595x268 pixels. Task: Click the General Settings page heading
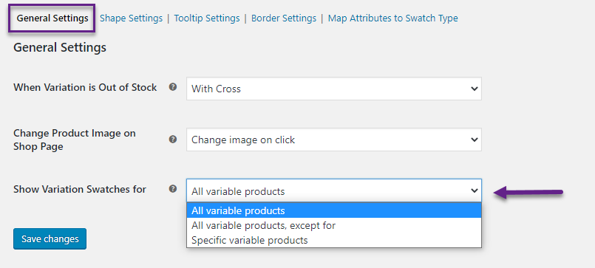coord(60,48)
